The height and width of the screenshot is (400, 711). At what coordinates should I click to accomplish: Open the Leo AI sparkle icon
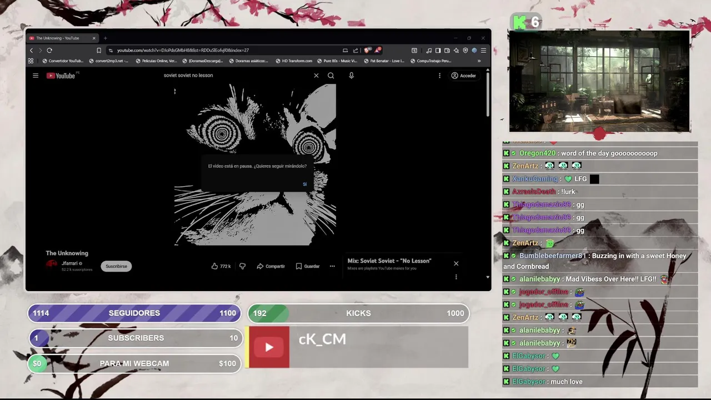coord(456,50)
